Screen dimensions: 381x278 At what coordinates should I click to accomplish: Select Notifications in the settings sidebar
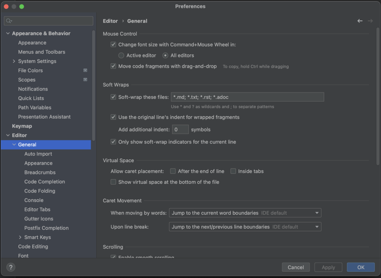[x=33, y=89]
